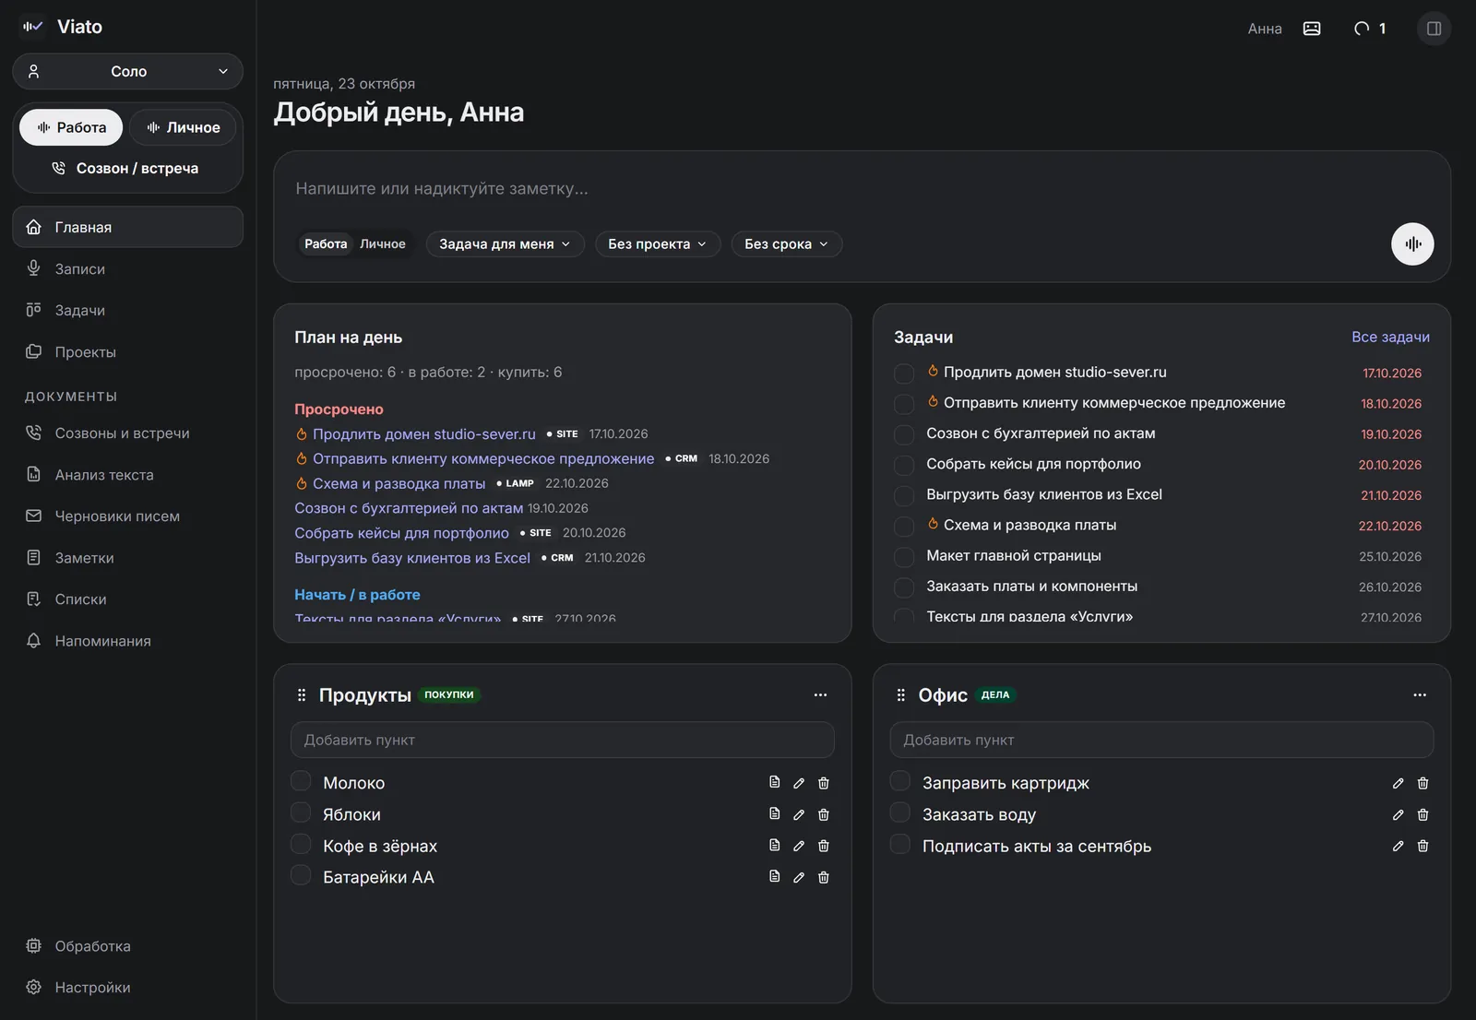The image size is (1476, 1020).
Task: Open Продукты list options menu
Action: 820,694
